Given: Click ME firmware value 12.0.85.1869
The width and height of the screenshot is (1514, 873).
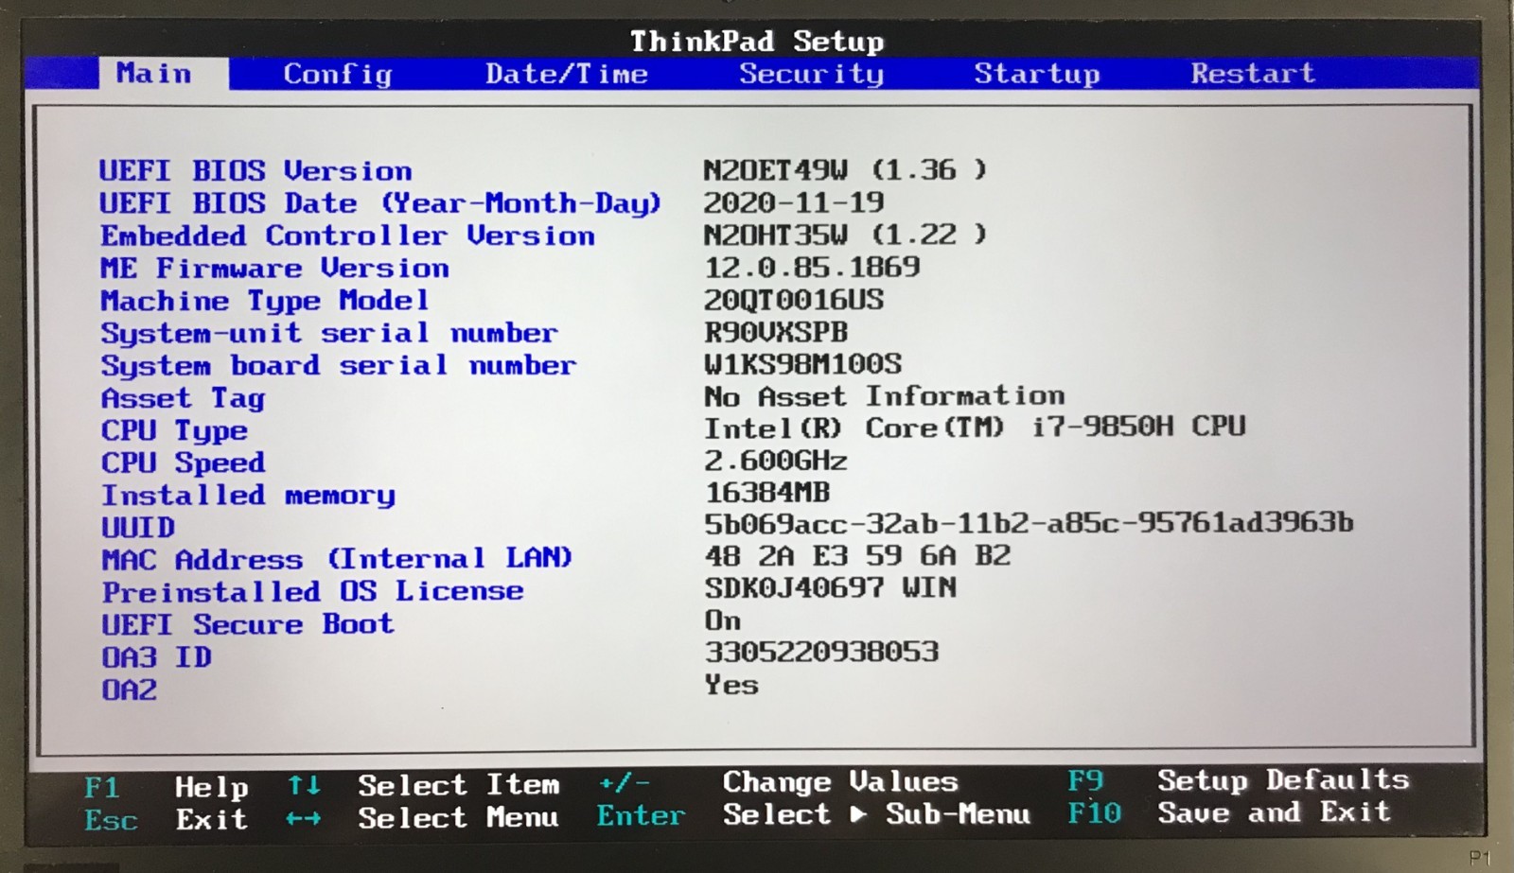Looking at the screenshot, I should click(812, 268).
